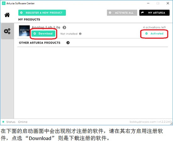The width and height of the screenshot is (173, 142).
Task: Open the Home view icon
Action: coord(7,15)
